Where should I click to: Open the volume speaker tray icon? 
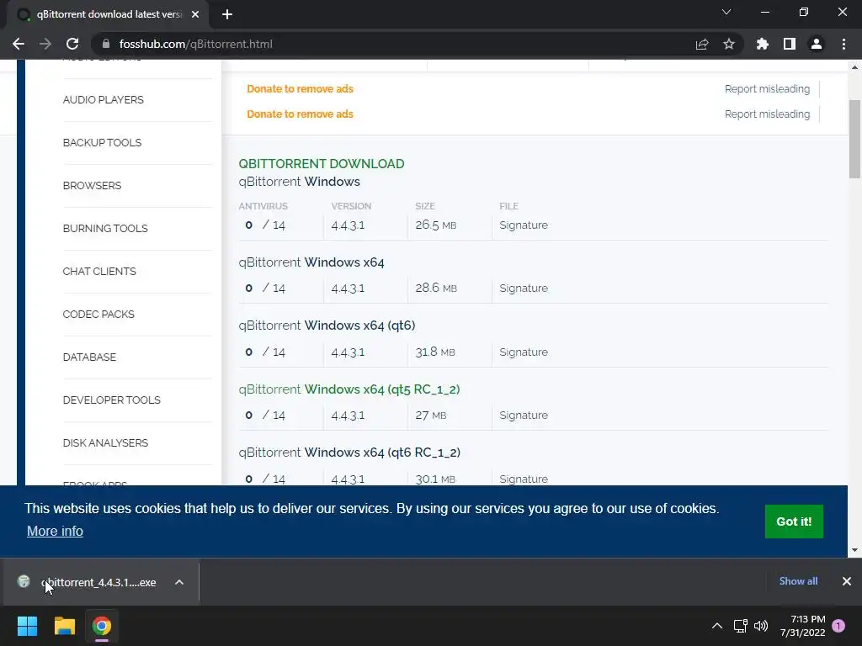coord(761,626)
